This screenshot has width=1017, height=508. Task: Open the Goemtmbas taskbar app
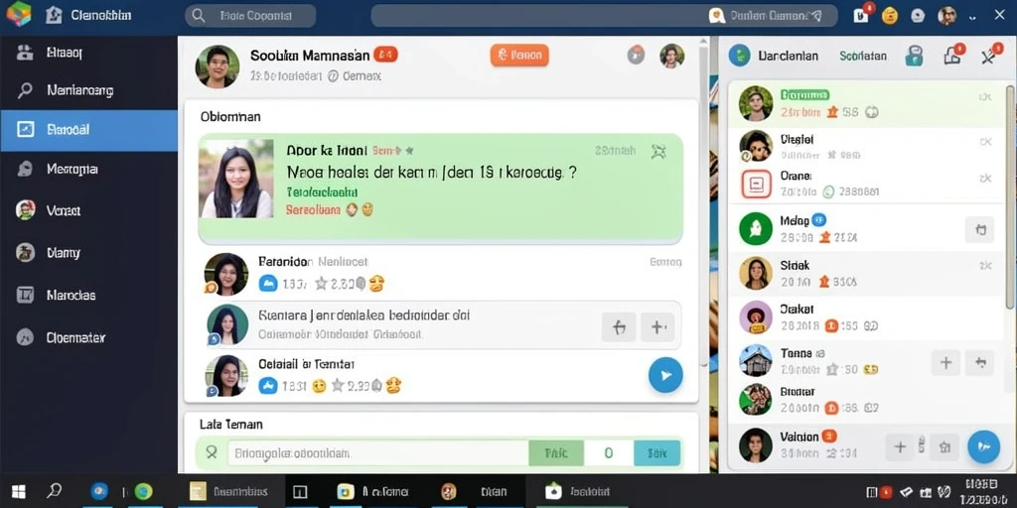point(228,492)
